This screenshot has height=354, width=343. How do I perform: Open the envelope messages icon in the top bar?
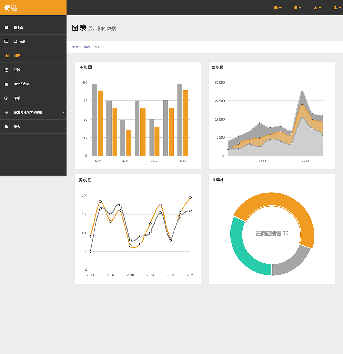tap(276, 8)
